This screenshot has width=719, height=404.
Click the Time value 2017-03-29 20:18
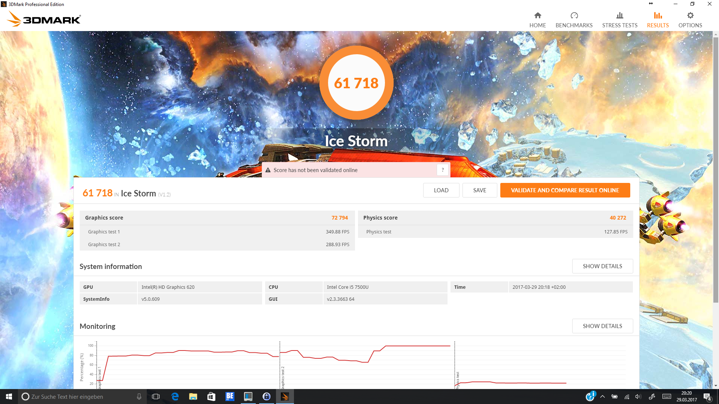point(539,287)
